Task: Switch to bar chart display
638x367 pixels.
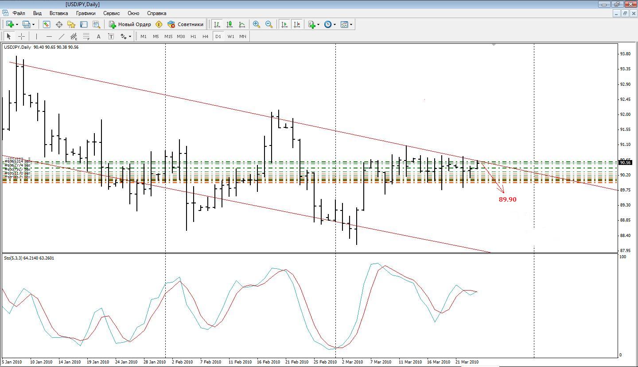Action: coord(217,24)
